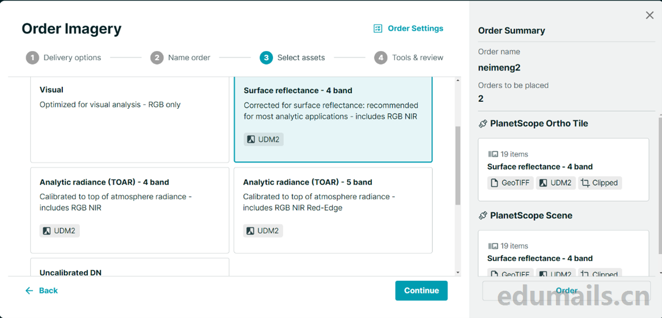Click the back arrow icon
This screenshot has height=318, width=662.
(29, 291)
